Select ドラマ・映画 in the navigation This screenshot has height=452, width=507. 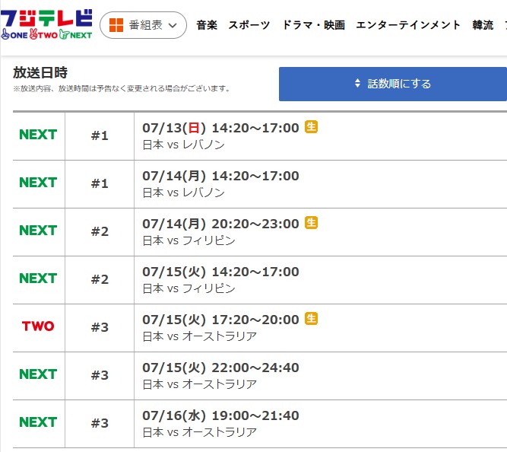point(313,25)
